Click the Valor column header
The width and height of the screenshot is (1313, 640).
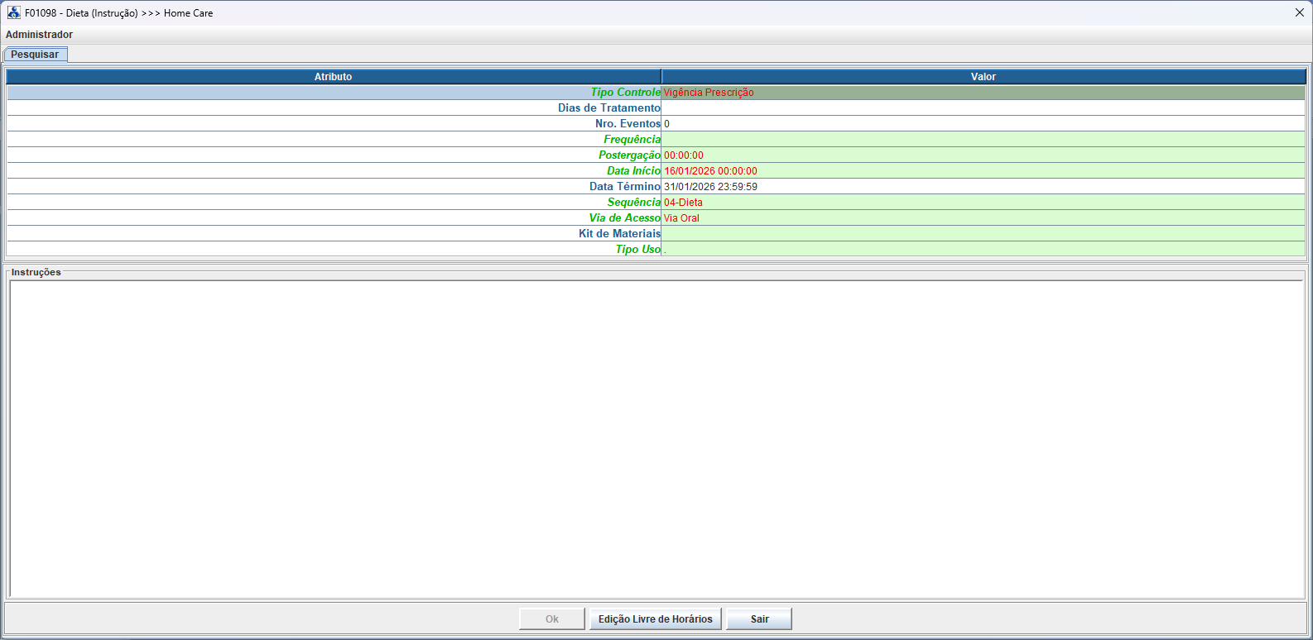(x=983, y=77)
